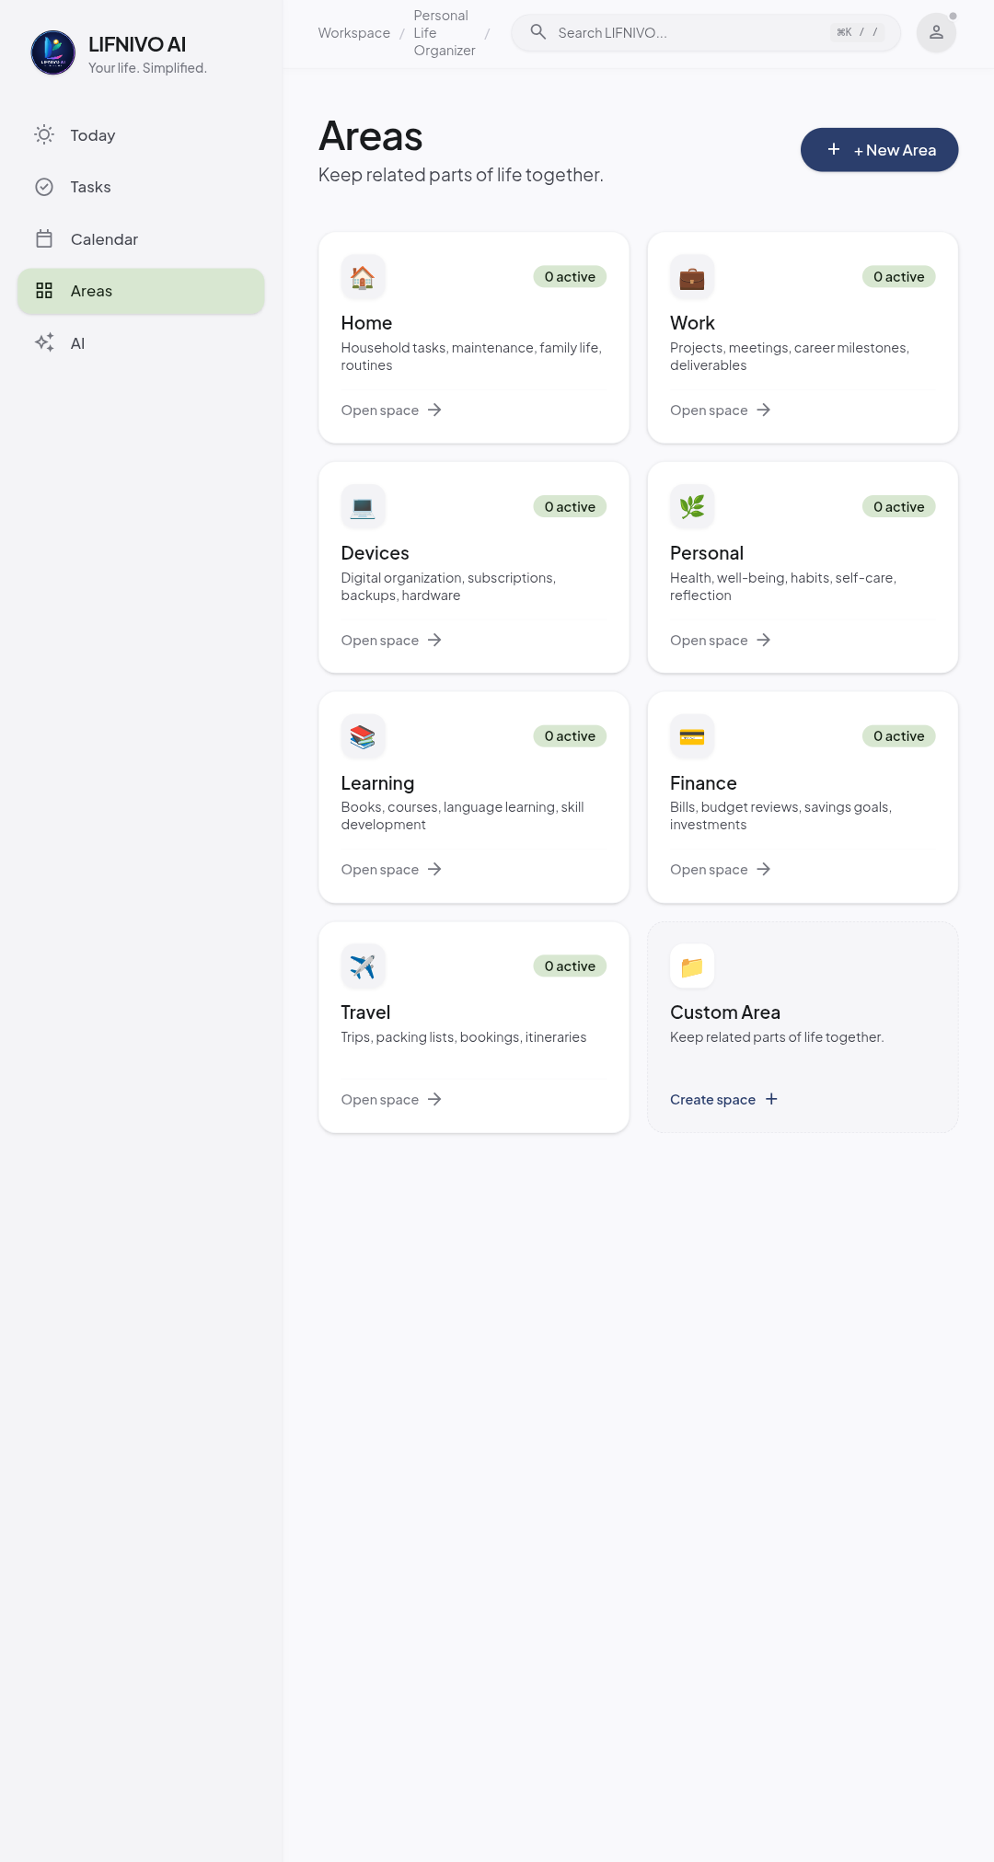Click the Personal herb leaf icon
The height and width of the screenshot is (1862, 994).
pyautogui.click(x=692, y=506)
